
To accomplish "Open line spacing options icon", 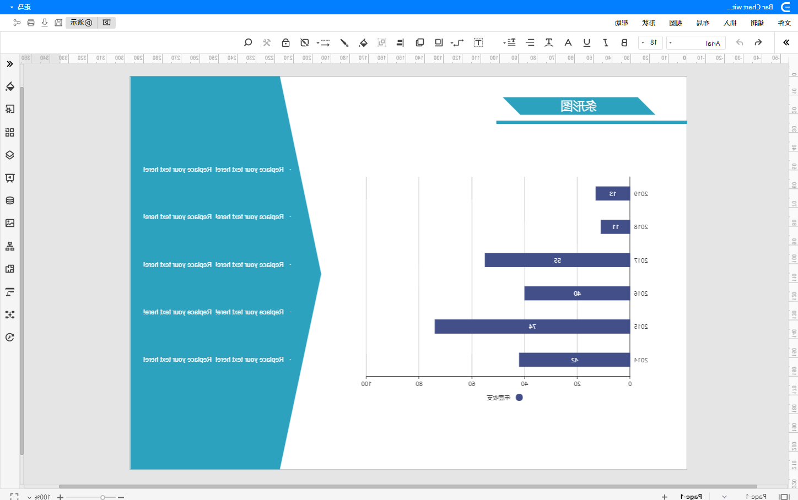I will [530, 42].
